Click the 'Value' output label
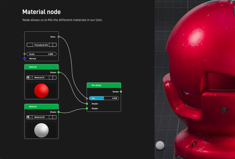This screenshot has width=235, height=159. (x=53, y=37)
